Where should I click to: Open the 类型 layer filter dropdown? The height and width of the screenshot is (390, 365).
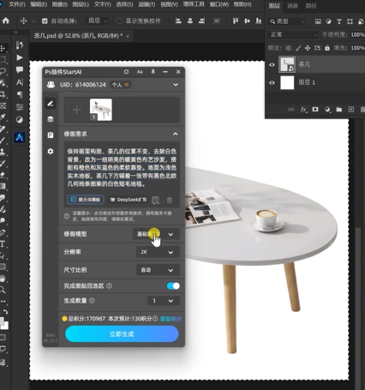[x=287, y=21]
